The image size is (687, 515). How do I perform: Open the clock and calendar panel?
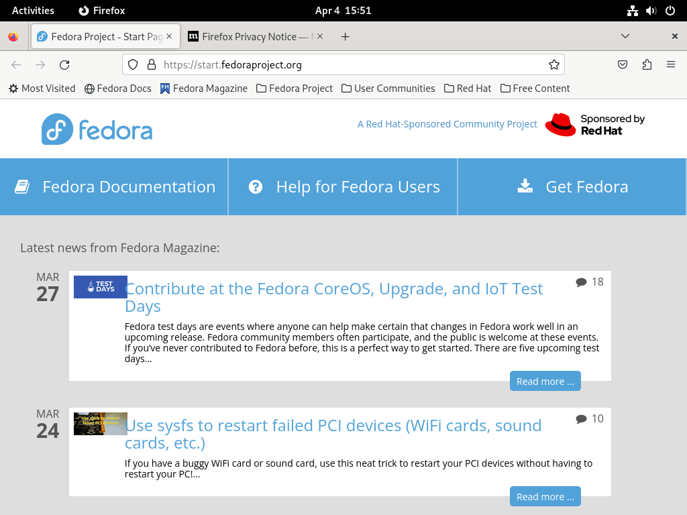coord(343,11)
